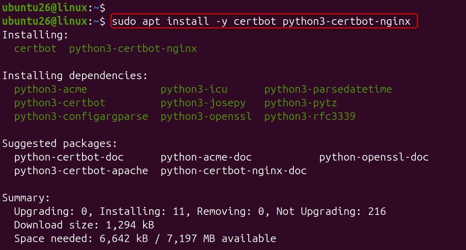
Task: Select the python-certbot-nginx-doc suggested package
Action: [x=234, y=171]
